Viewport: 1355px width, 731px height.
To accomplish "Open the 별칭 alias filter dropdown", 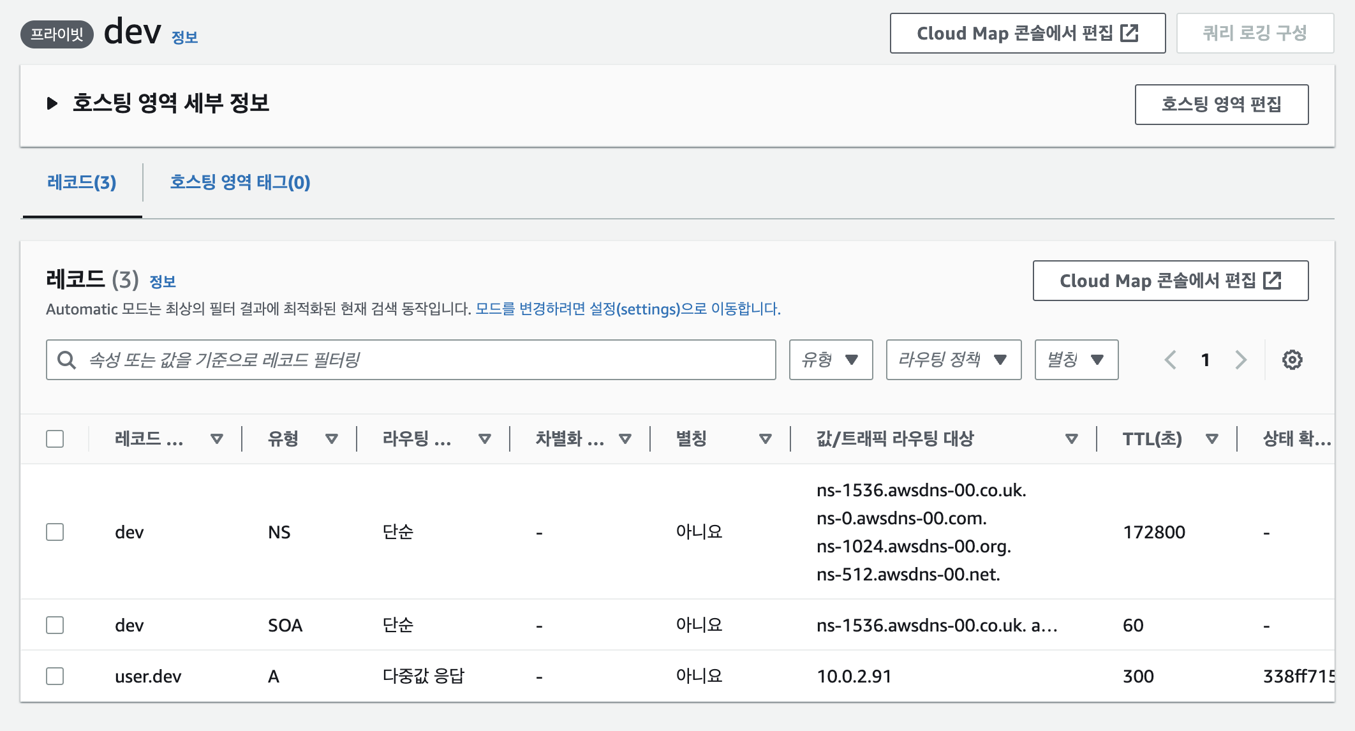I will coord(1076,360).
